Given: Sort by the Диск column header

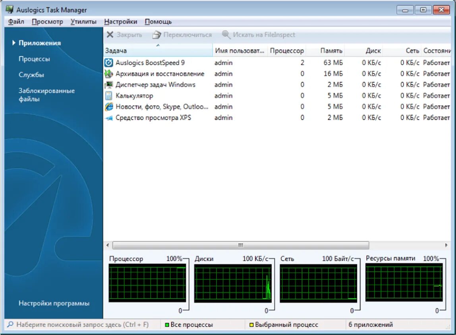Looking at the screenshot, I should tap(363, 50).
